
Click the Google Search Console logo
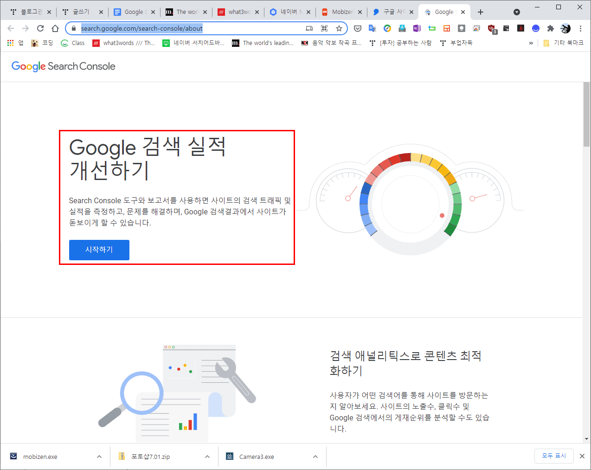[64, 66]
